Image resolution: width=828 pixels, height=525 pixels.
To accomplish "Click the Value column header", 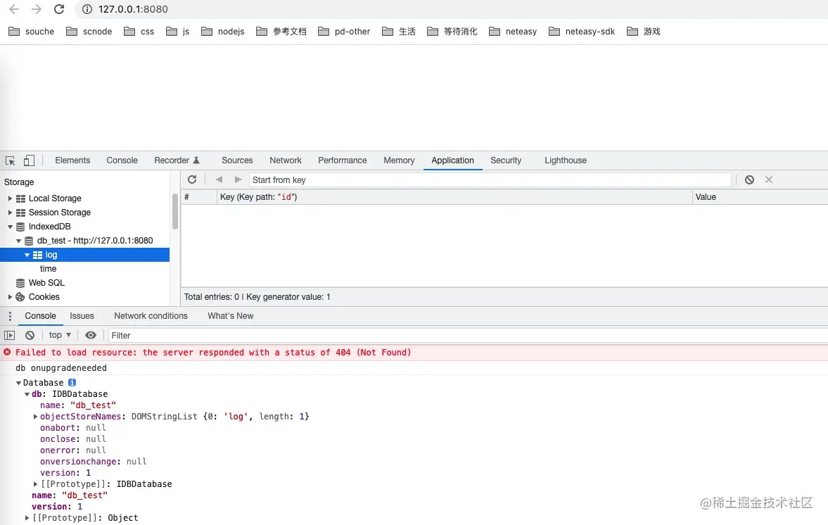I will click(x=760, y=197).
